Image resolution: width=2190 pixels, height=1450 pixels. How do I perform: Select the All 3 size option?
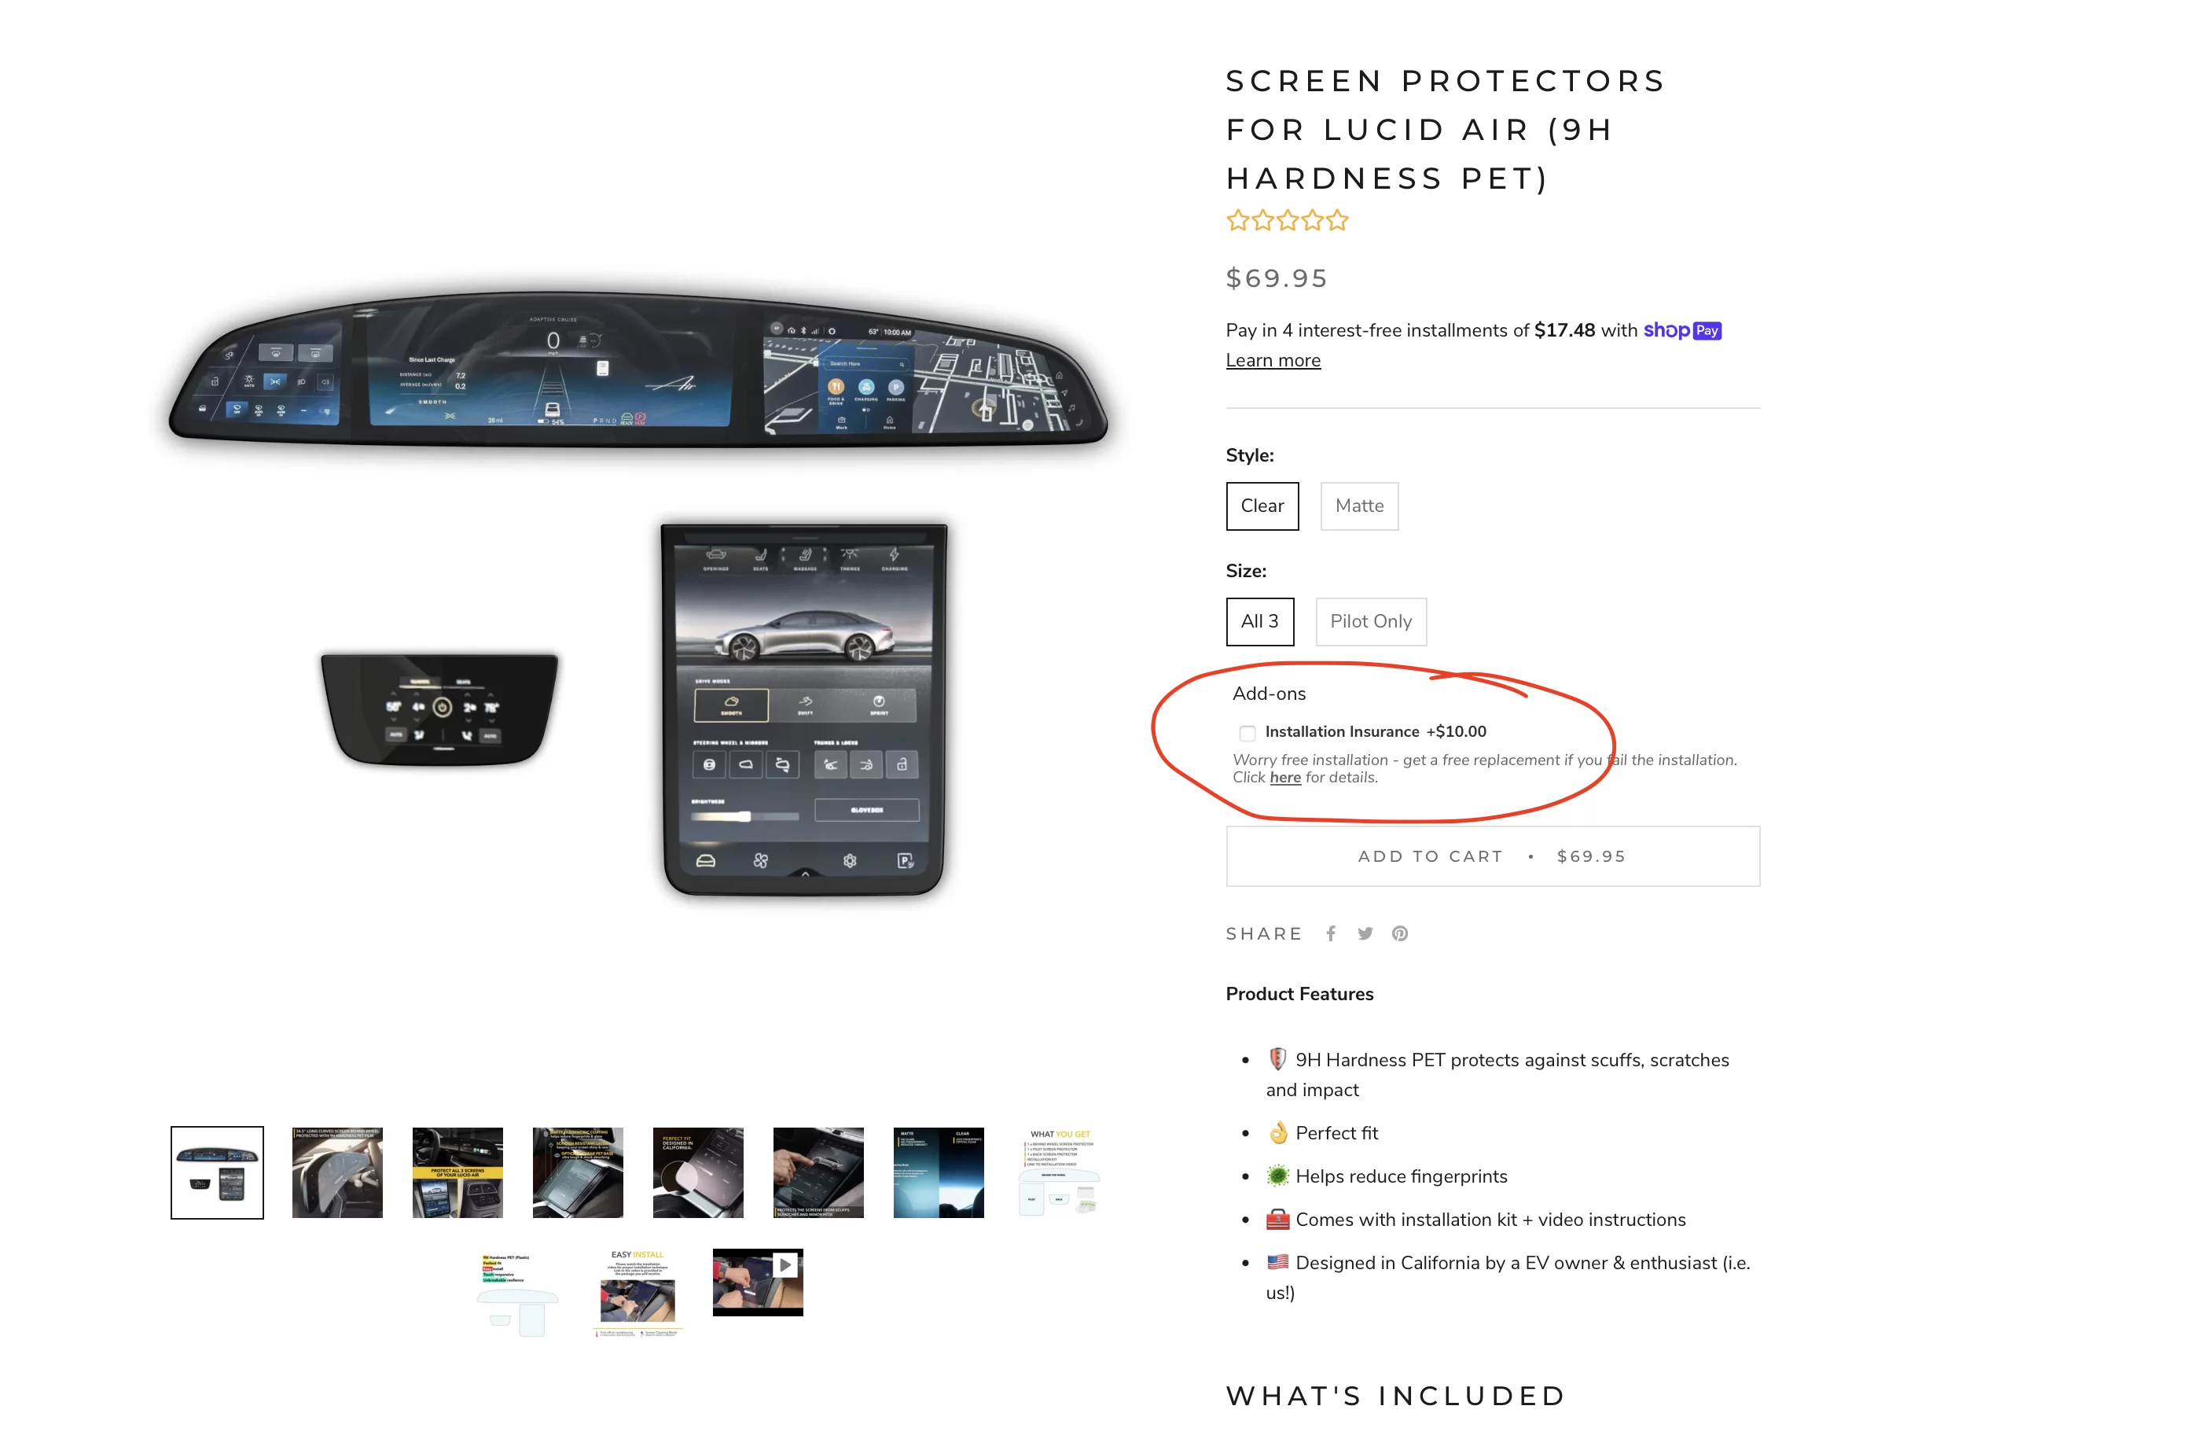1259,621
